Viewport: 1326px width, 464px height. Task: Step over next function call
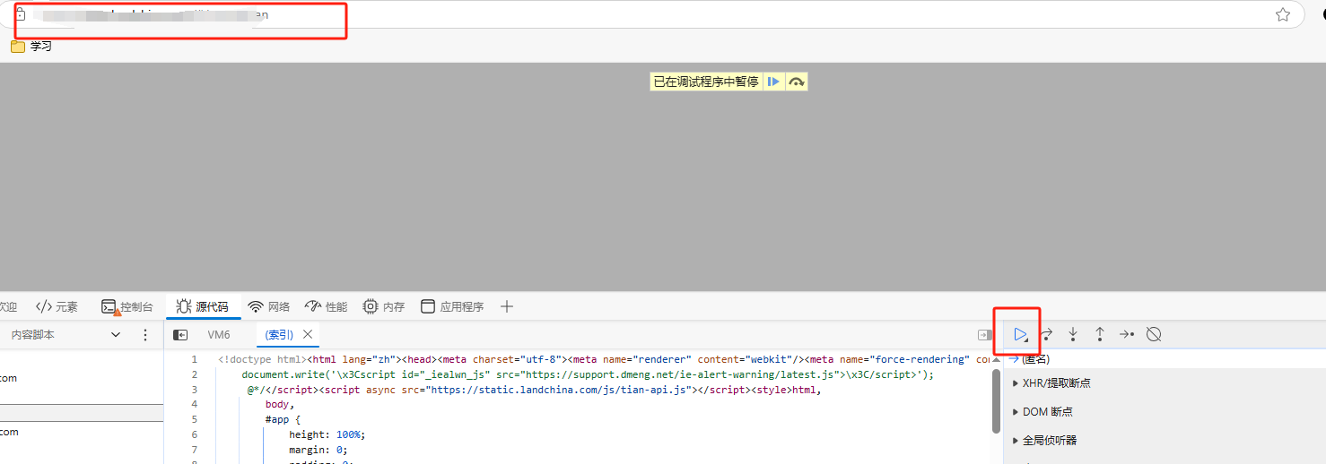(x=1046, y=334)
